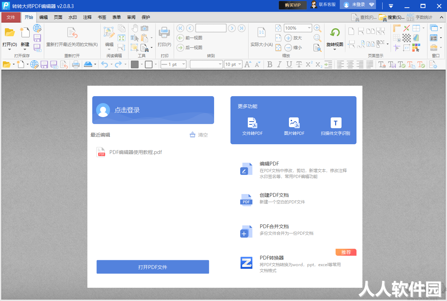Expand the 编辑 ribbon button dropdown
The image size is (447, 301).
pos(109,49)
